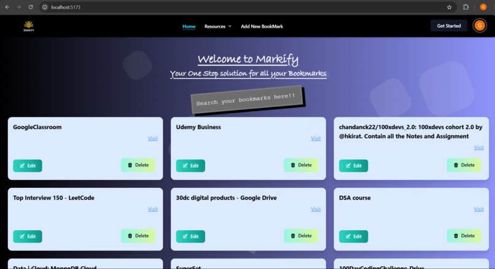This screenshot has height=269, width=495.
Task: Delete the DSA course bookmark
Action: point(464,236)
